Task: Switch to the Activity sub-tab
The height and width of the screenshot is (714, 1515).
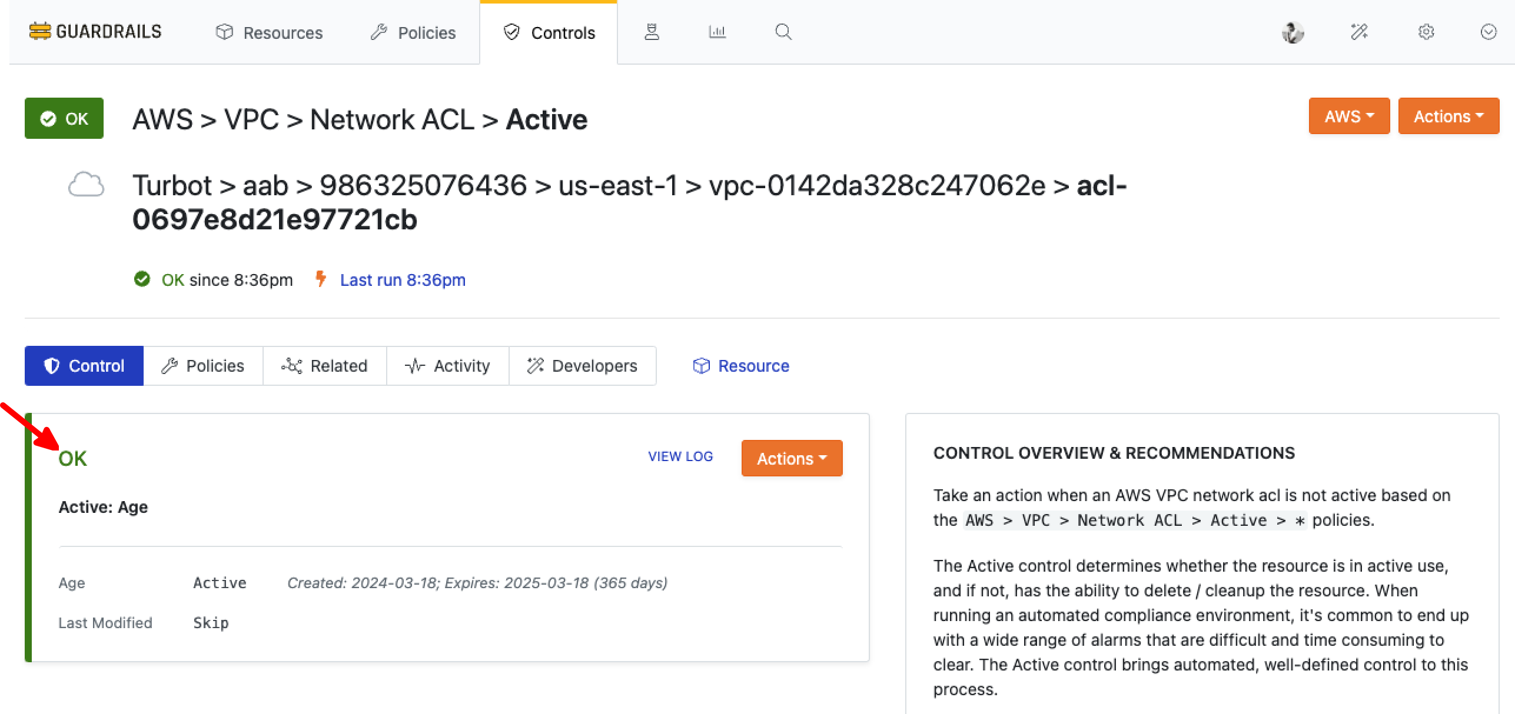Action: pyautogui.click(x=448, y=366)
